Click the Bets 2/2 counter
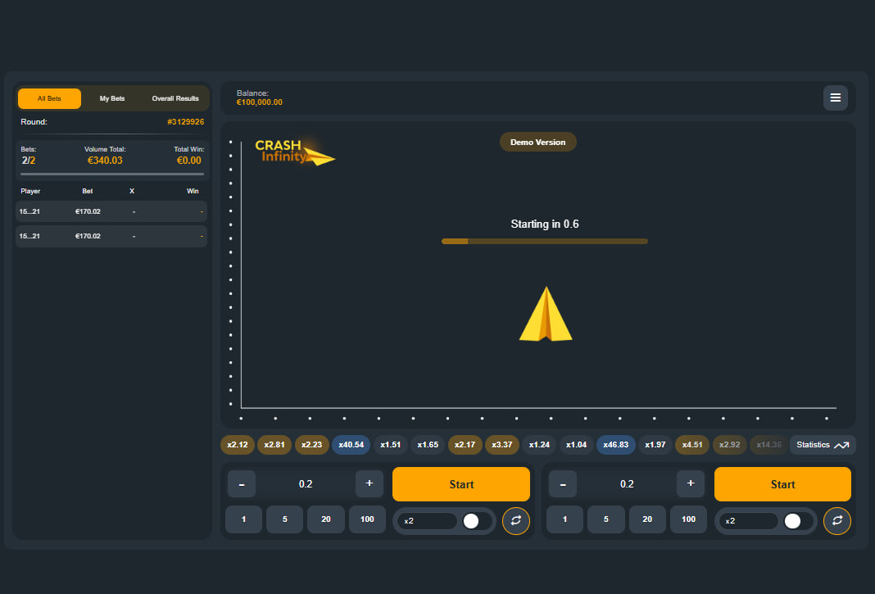875x594 pixels. coord(29,161)
